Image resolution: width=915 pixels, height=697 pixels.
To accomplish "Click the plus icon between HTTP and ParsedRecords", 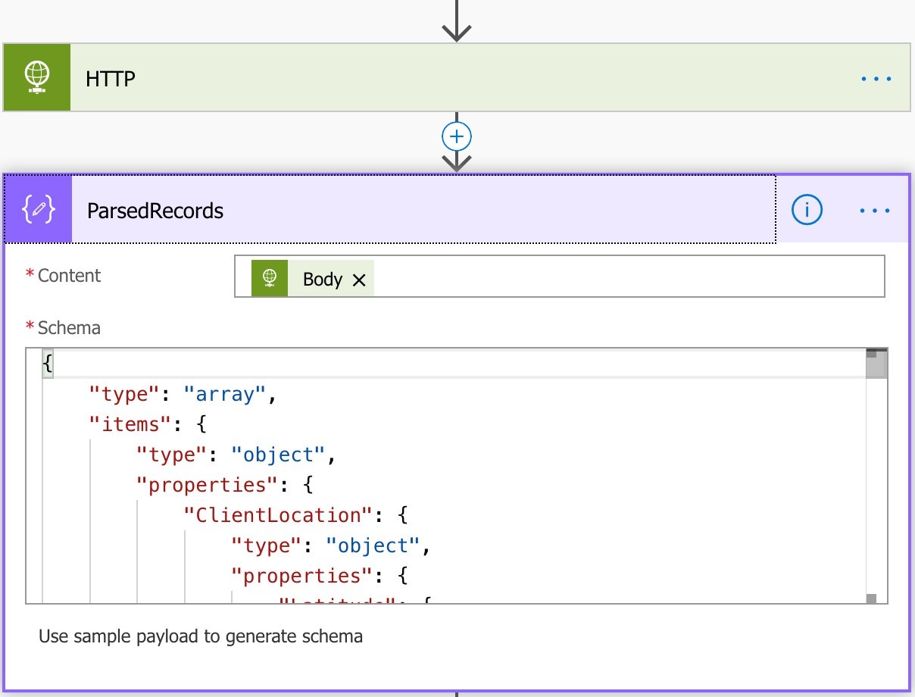I will pos(456,136).
